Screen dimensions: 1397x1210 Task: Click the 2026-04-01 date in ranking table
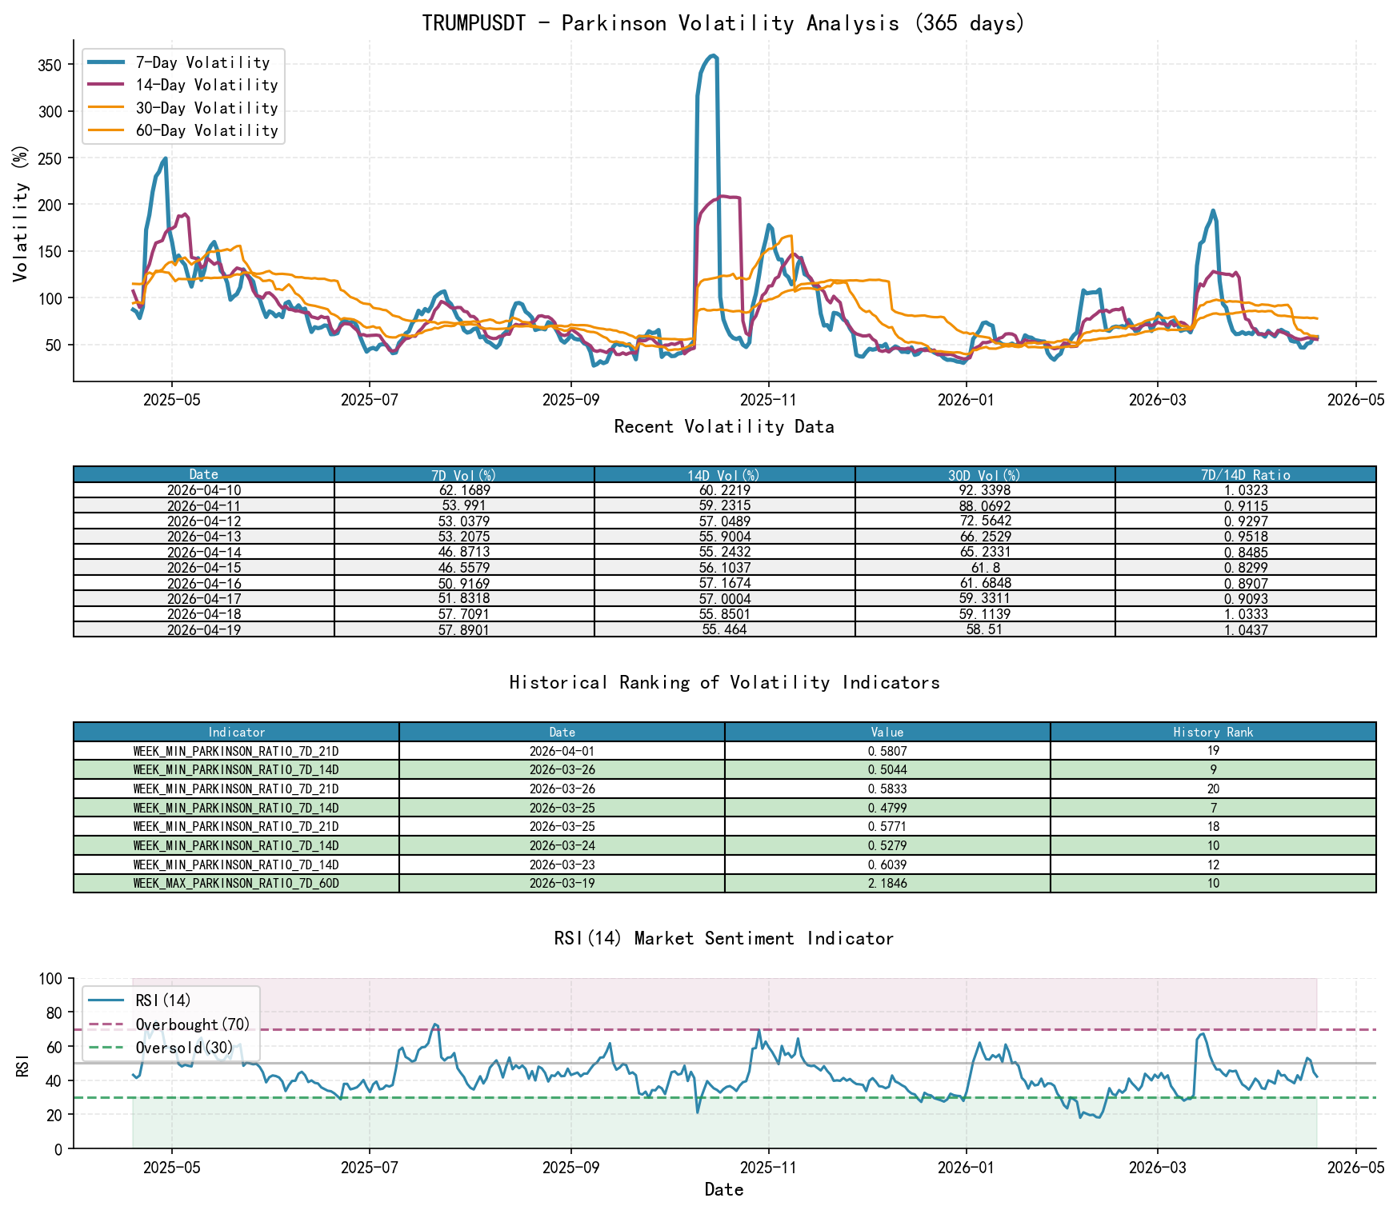562,751
